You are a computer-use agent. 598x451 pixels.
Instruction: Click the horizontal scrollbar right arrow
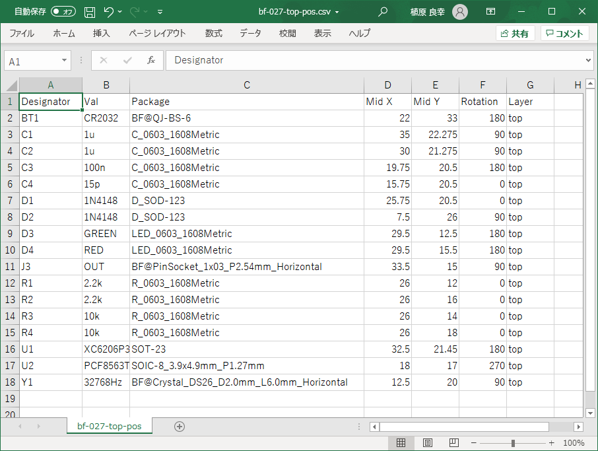(x=579, y=427)
